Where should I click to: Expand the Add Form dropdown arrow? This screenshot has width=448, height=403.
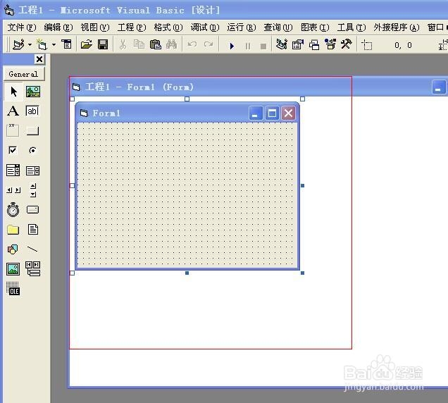click(54, 45)
